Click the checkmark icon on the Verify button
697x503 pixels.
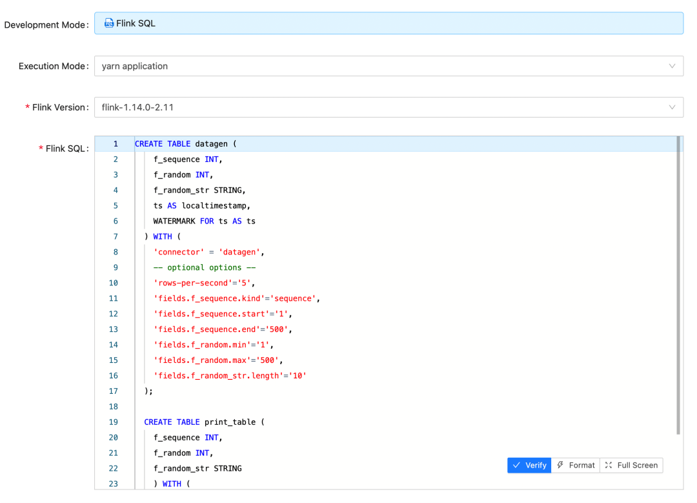[x=517, y=465]
